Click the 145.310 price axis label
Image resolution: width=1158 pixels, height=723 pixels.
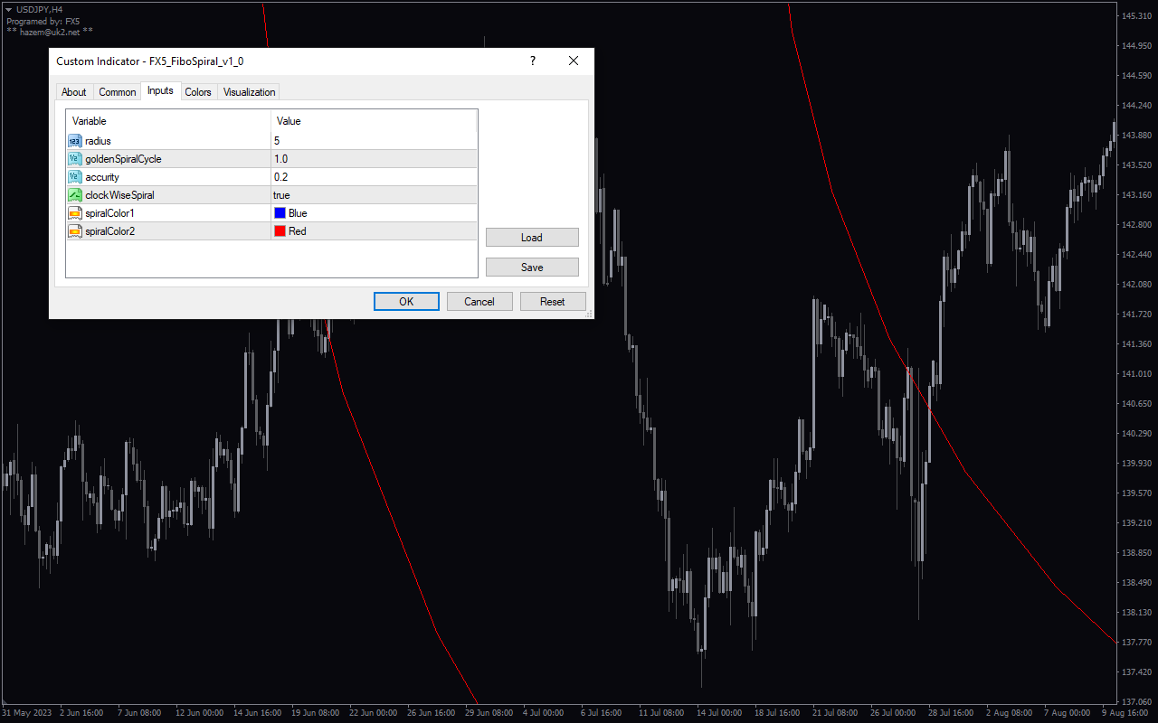[x=1135, y=16]
